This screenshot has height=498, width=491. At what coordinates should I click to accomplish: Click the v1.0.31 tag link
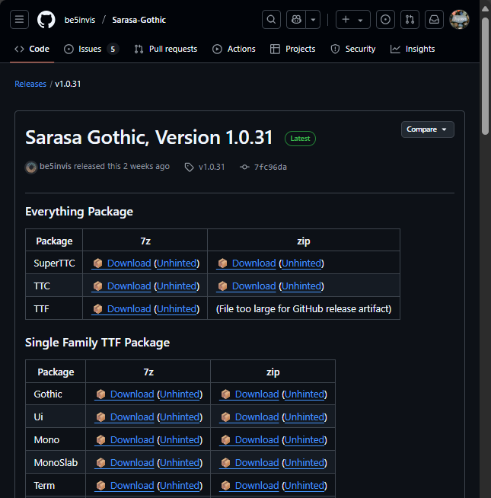click(211, 167)
